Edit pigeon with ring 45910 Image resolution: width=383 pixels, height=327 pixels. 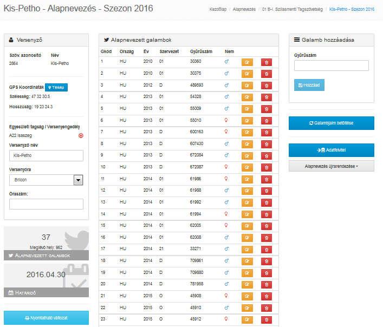pos(247,308)
